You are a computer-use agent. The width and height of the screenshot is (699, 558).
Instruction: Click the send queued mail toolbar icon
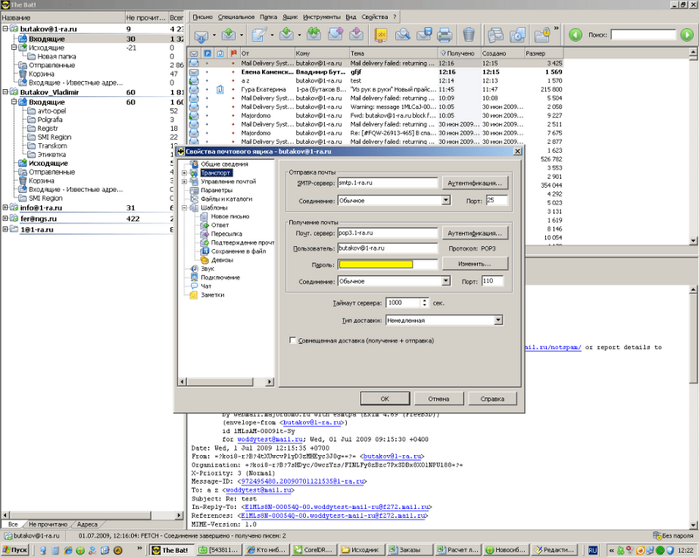[x=228, y=35]
